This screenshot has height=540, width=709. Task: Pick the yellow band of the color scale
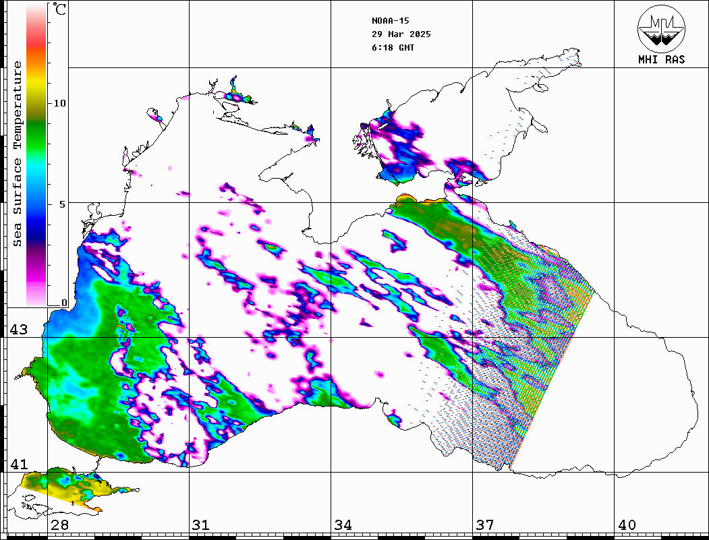[x=36, y=86]
